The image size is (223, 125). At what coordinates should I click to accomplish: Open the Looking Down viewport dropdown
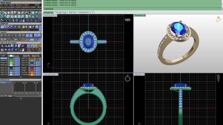click(56, 15)
